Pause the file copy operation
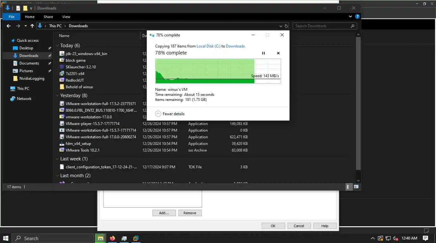This screenshot has width=436, height=243. pyautogui.click(x=263, y=53)
